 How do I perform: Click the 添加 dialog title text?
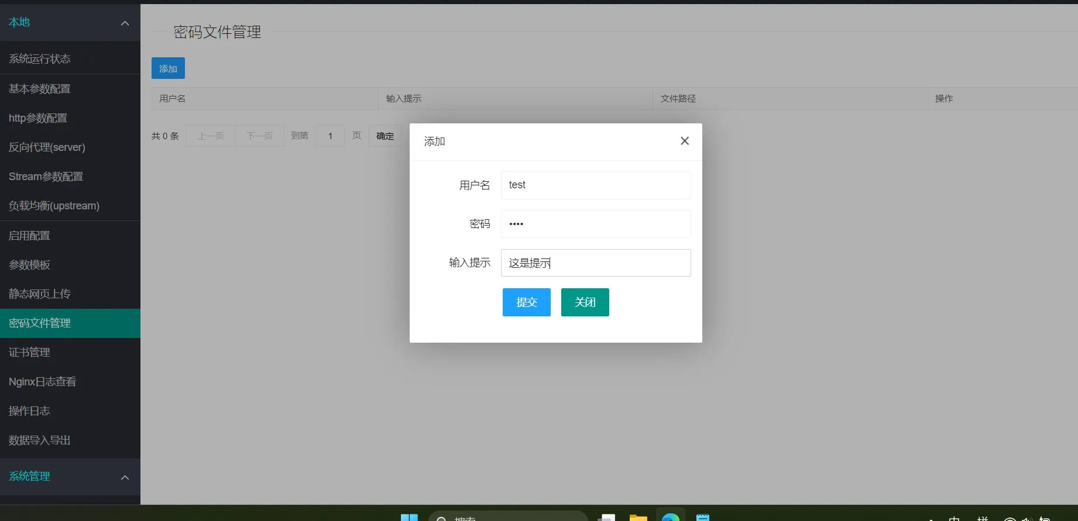(x=435, y=142)
